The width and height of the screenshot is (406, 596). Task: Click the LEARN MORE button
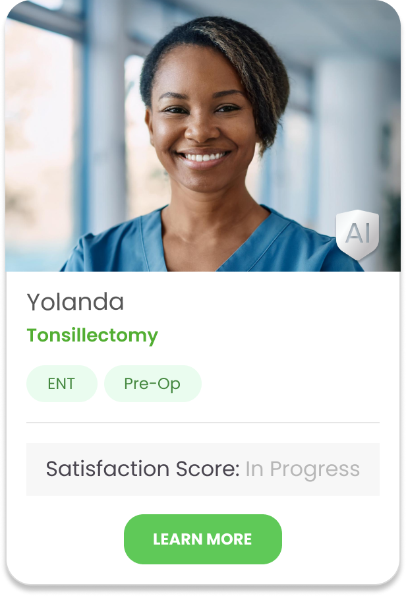(202, 539)
